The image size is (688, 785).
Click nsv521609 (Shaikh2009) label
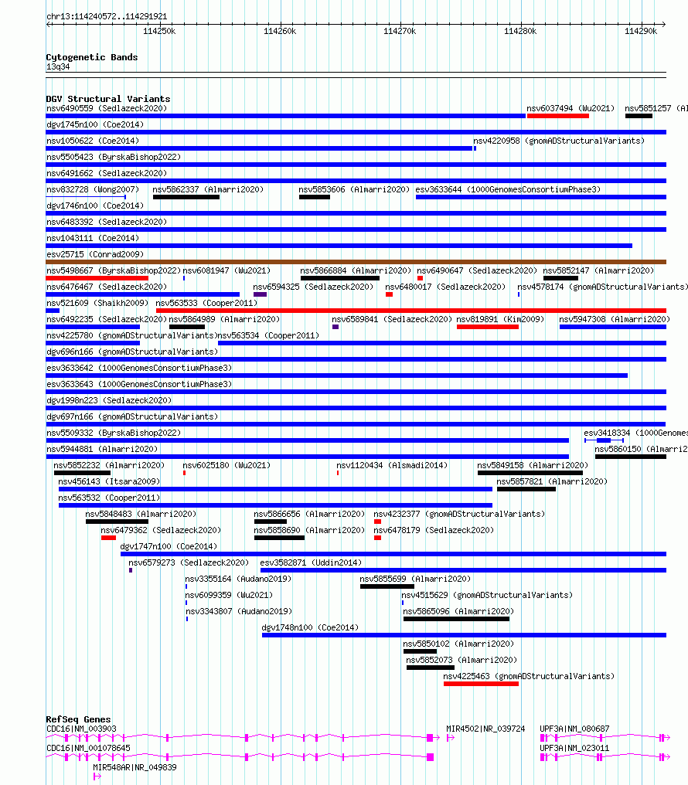click(97, 303)
